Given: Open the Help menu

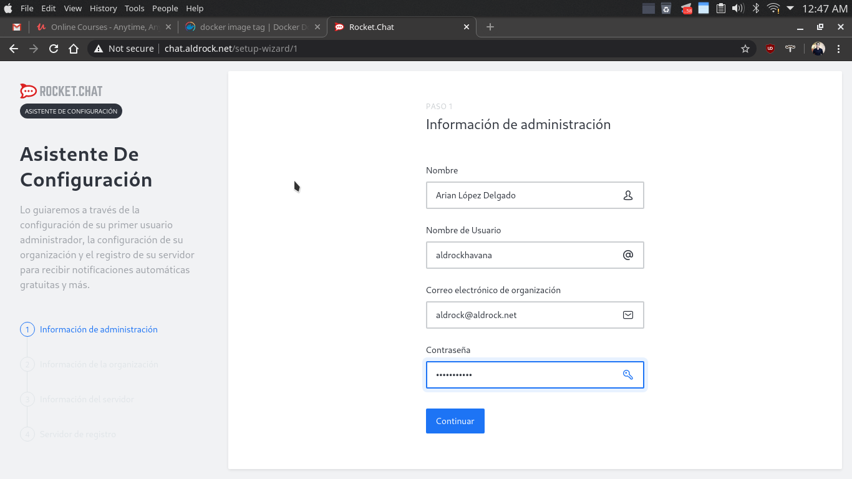Looking at the screenshot, I should [195, 8].
